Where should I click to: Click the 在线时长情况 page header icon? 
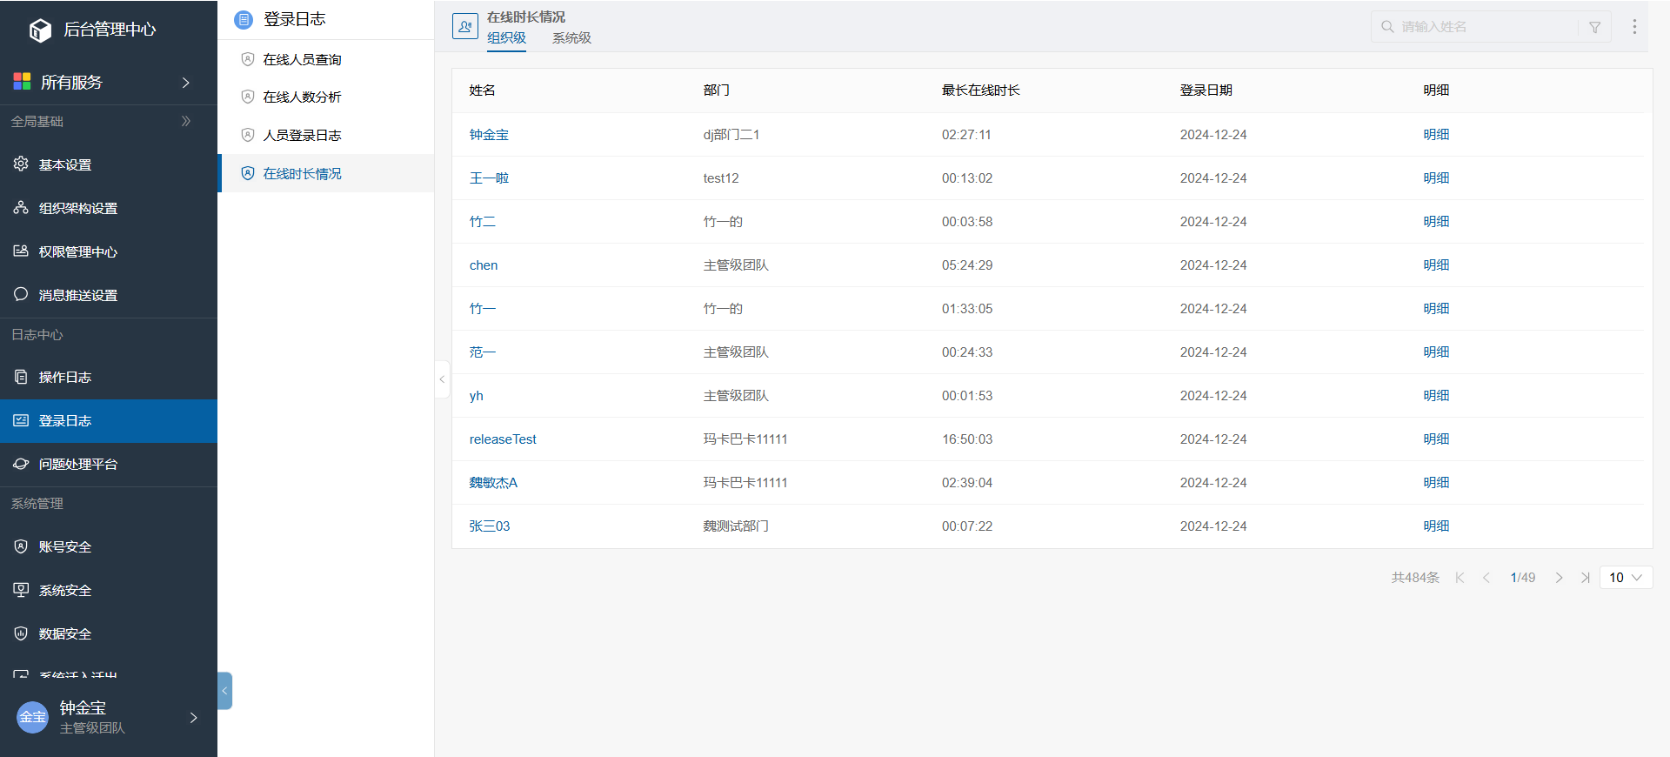tap(465, 26)
